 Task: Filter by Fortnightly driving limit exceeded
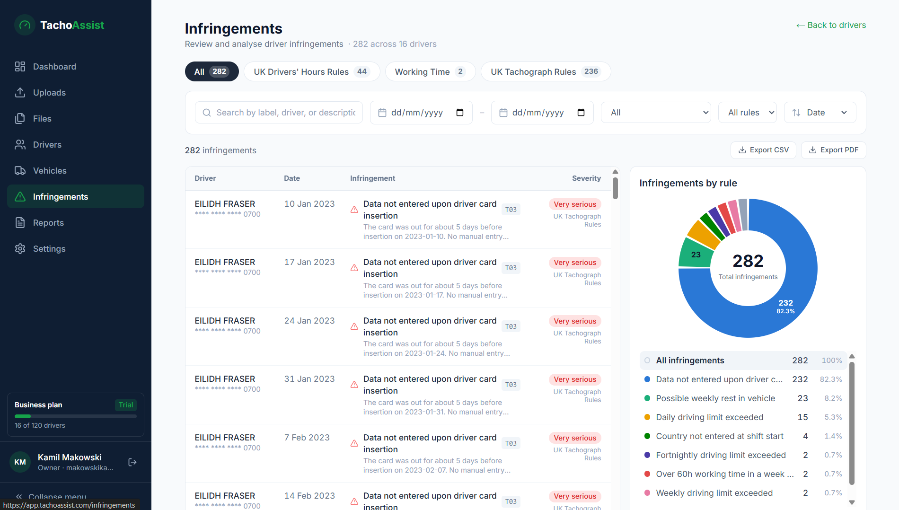pos(743,455)
